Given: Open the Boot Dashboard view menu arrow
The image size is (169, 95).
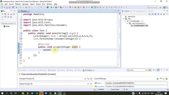Looking at the screenshot, I should point(2,20).
